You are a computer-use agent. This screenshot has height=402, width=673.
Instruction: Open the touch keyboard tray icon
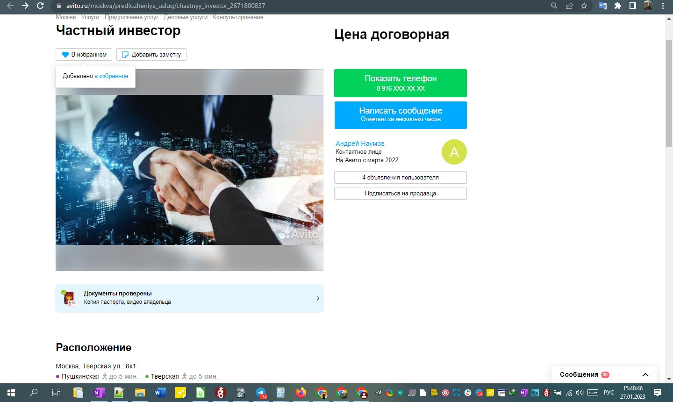(x=593, y=393)
